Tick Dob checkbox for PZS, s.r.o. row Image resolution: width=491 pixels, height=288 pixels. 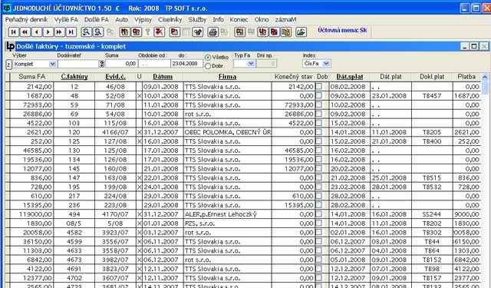pyautogui.click(x=319, y=223)
